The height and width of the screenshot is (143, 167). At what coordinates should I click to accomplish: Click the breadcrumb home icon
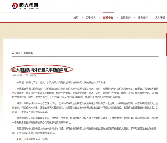point(13,53)
